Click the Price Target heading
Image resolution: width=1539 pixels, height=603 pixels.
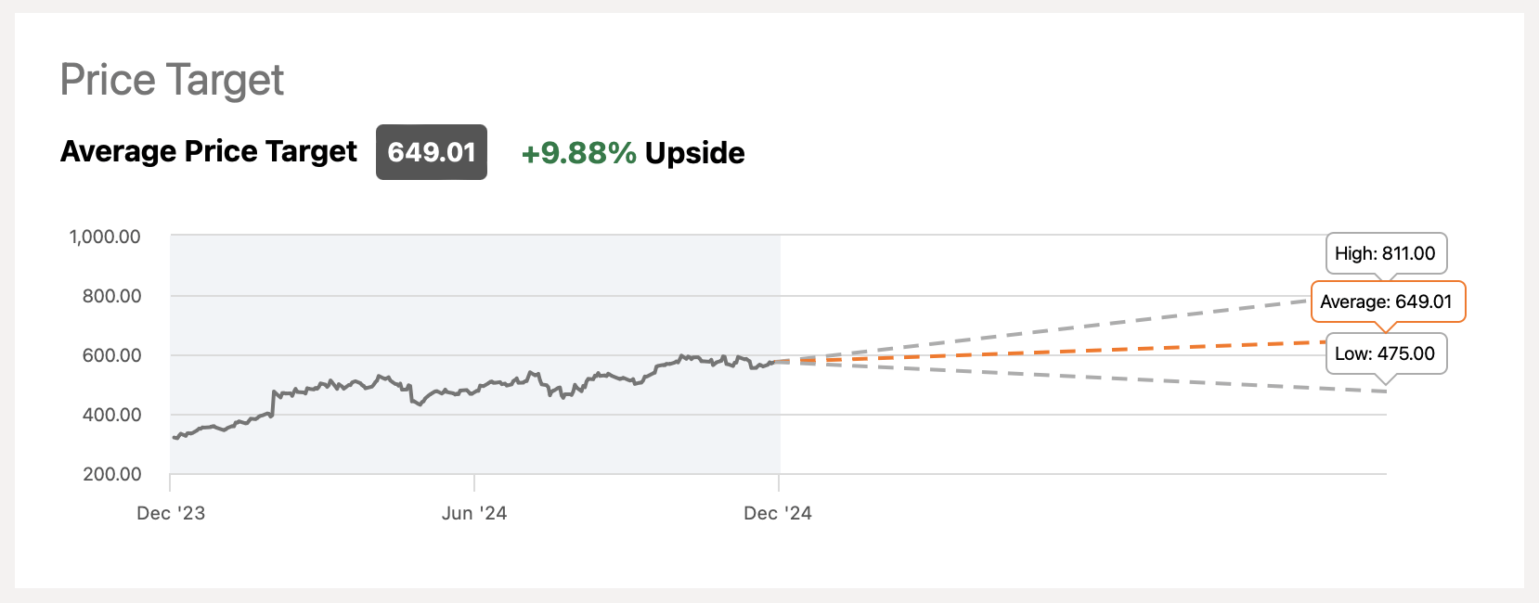point(172,80)
